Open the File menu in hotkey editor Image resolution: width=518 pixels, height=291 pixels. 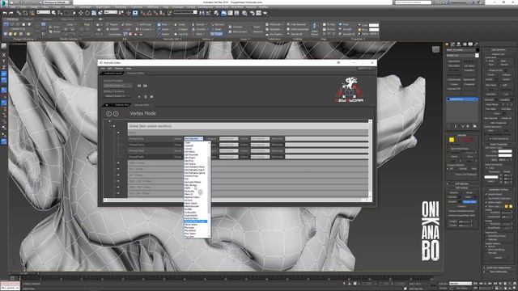coord(103,68)
